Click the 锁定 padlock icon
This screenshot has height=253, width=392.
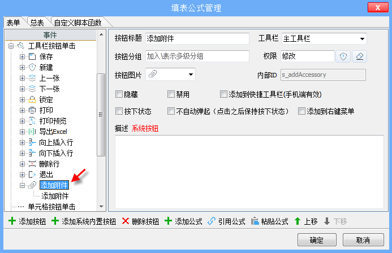point(32,99)
